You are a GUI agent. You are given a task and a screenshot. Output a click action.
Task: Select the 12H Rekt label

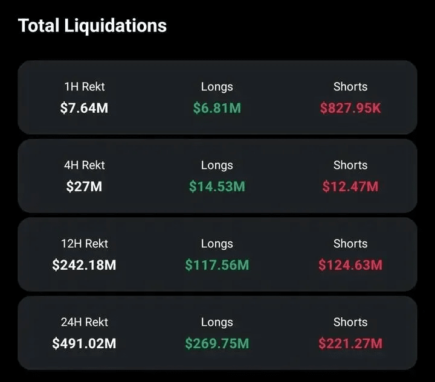[85, 244]
